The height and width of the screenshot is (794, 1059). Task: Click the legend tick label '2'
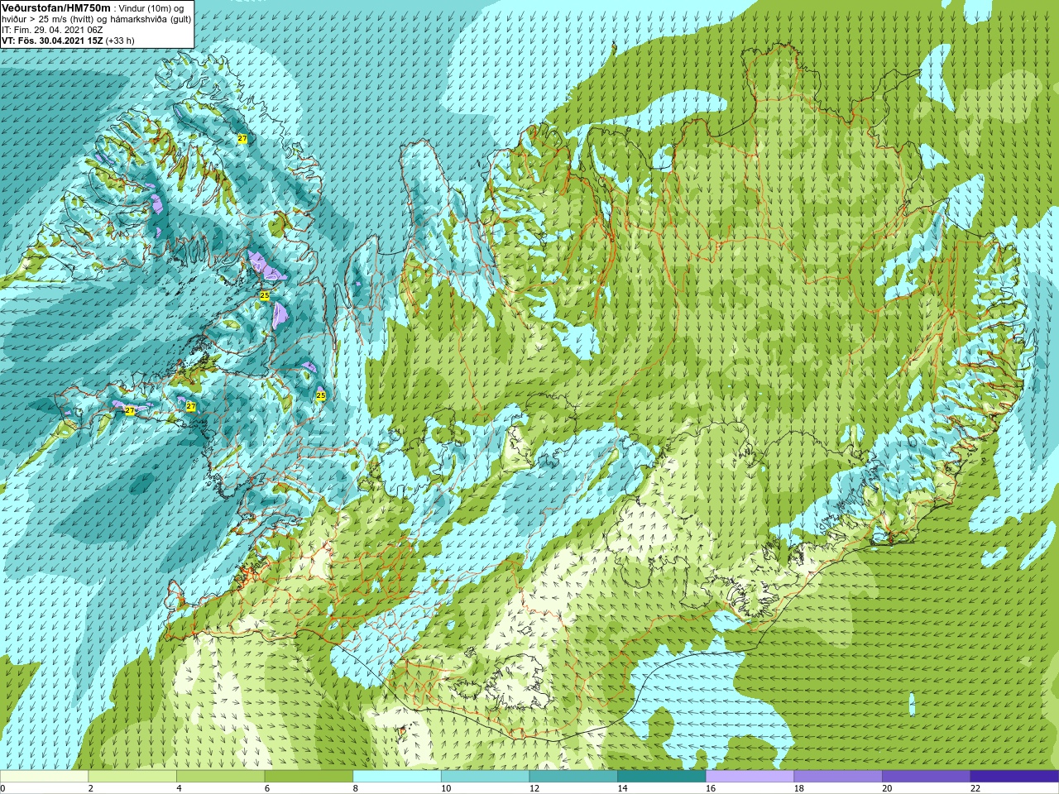(91, 788)
